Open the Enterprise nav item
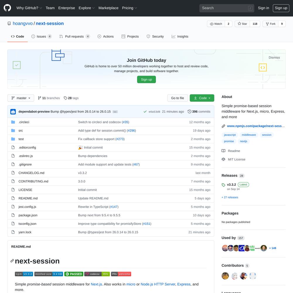This screenshot has height=293, width=293. point(67,8)
